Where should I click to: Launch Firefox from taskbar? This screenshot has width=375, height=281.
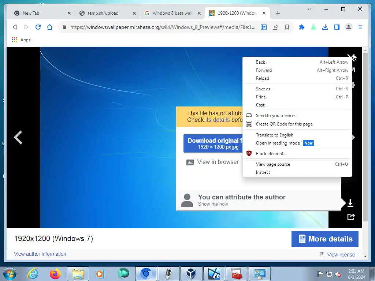click(x=55, y=274)
